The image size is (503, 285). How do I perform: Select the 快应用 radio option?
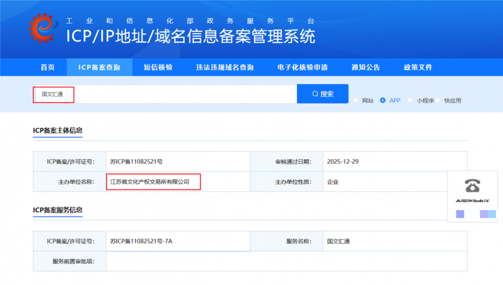click(438, 100)
